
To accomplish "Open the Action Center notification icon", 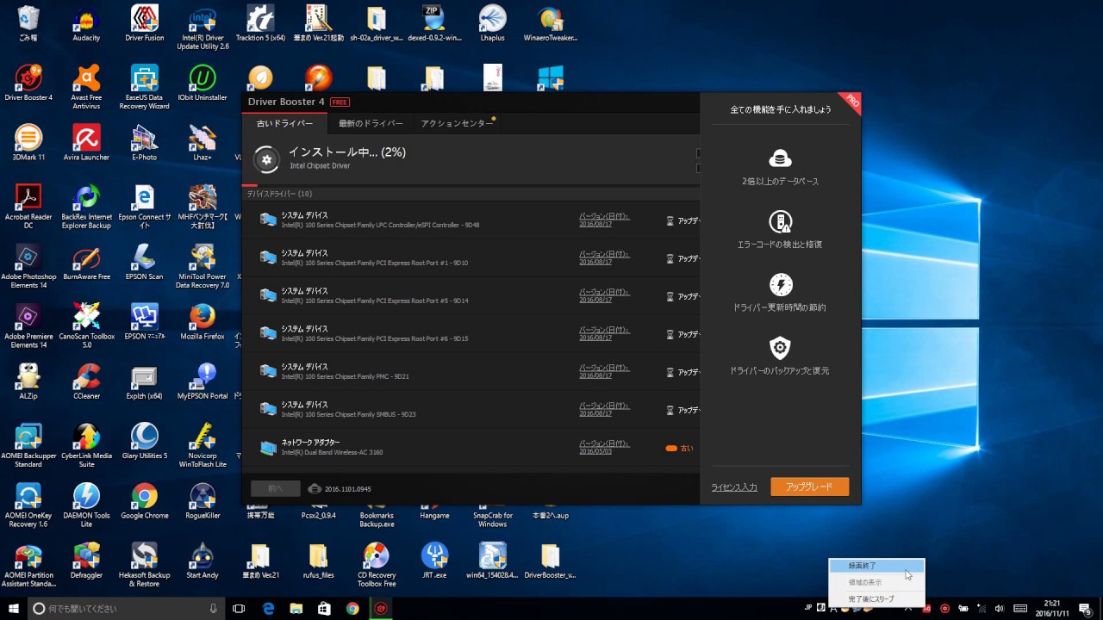I will 1085,608.
